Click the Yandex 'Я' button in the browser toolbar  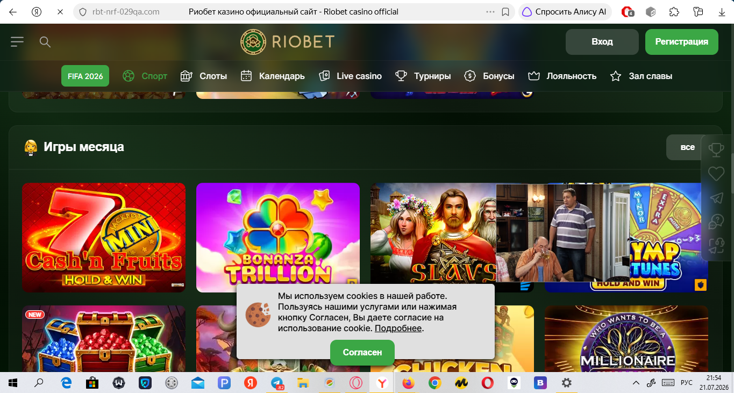[37, 12]
